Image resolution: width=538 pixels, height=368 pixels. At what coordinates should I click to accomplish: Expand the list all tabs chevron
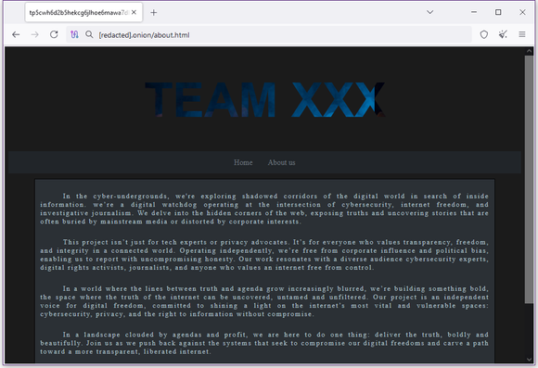click(x=429, y=12)
